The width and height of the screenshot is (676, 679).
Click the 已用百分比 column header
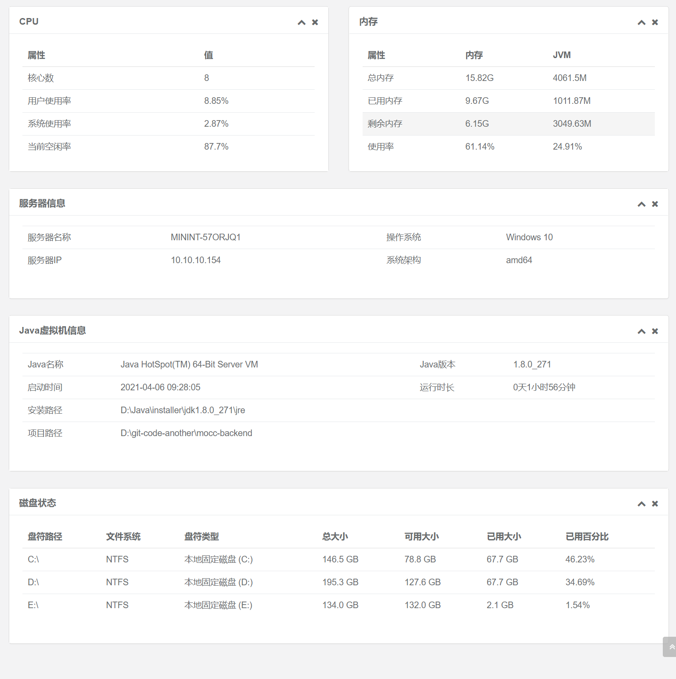(x=587, y=536)
